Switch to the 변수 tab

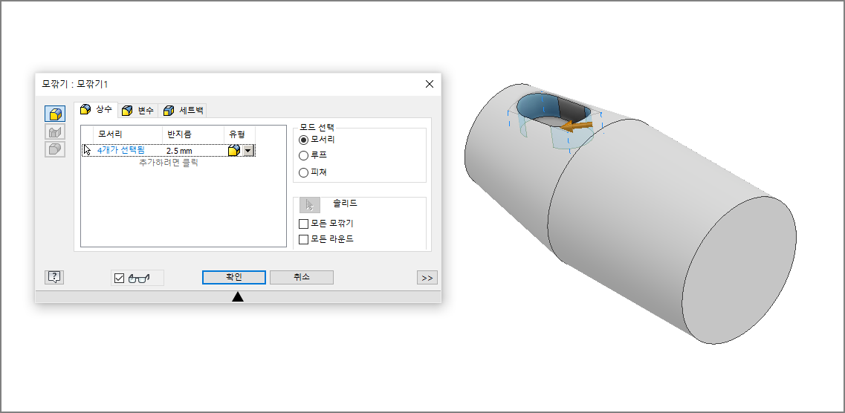pos(138,111)
